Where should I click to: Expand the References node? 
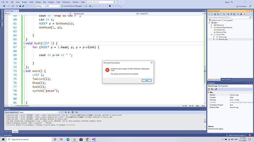(x=211, y=25)
